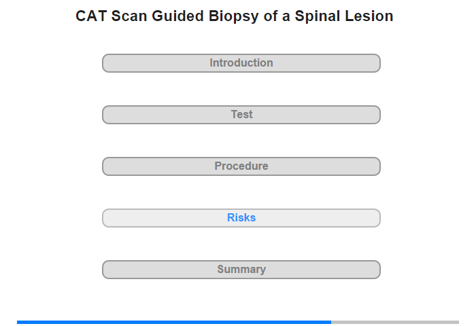
Task: Choose the Summary menu entry
Action: click(x=241, y=270)
